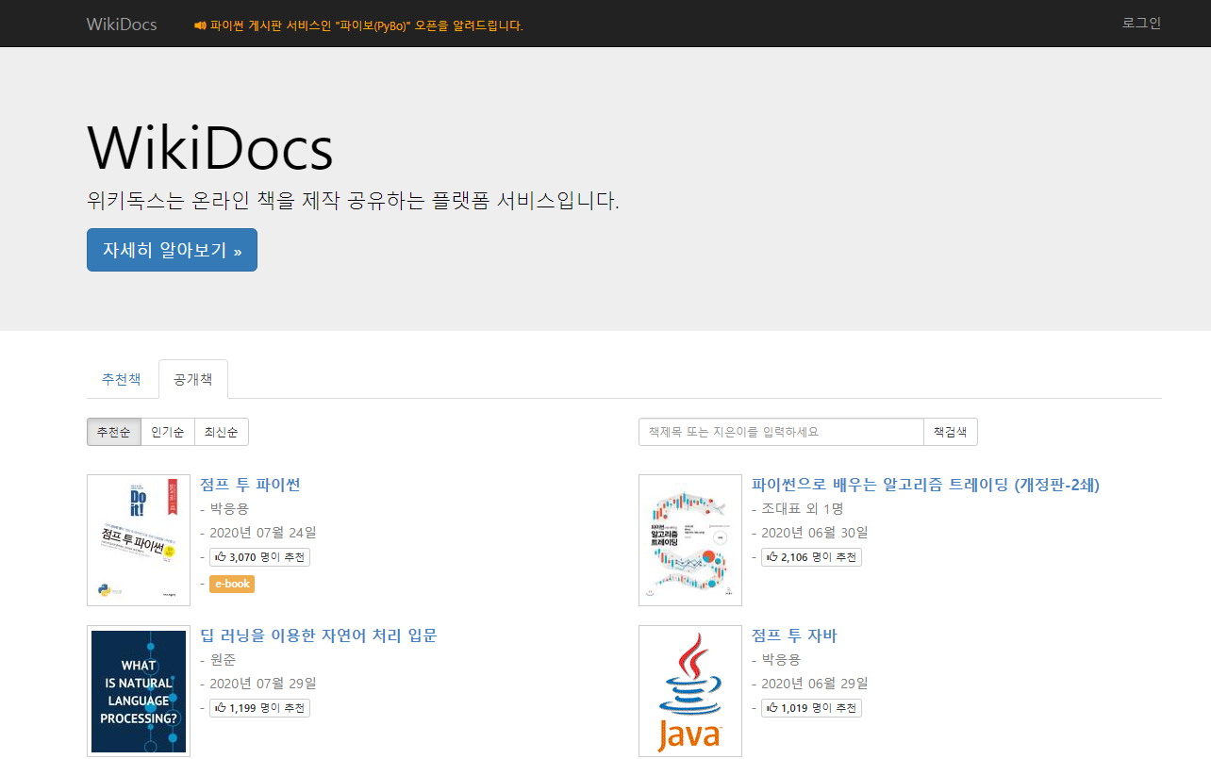Click the author text 조대표 외 1명
The height and width of the screenshot is (759, 1211).
point(803,509)
